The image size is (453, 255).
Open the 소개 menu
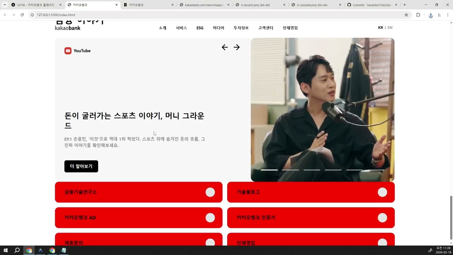click(x=162, y=28)
